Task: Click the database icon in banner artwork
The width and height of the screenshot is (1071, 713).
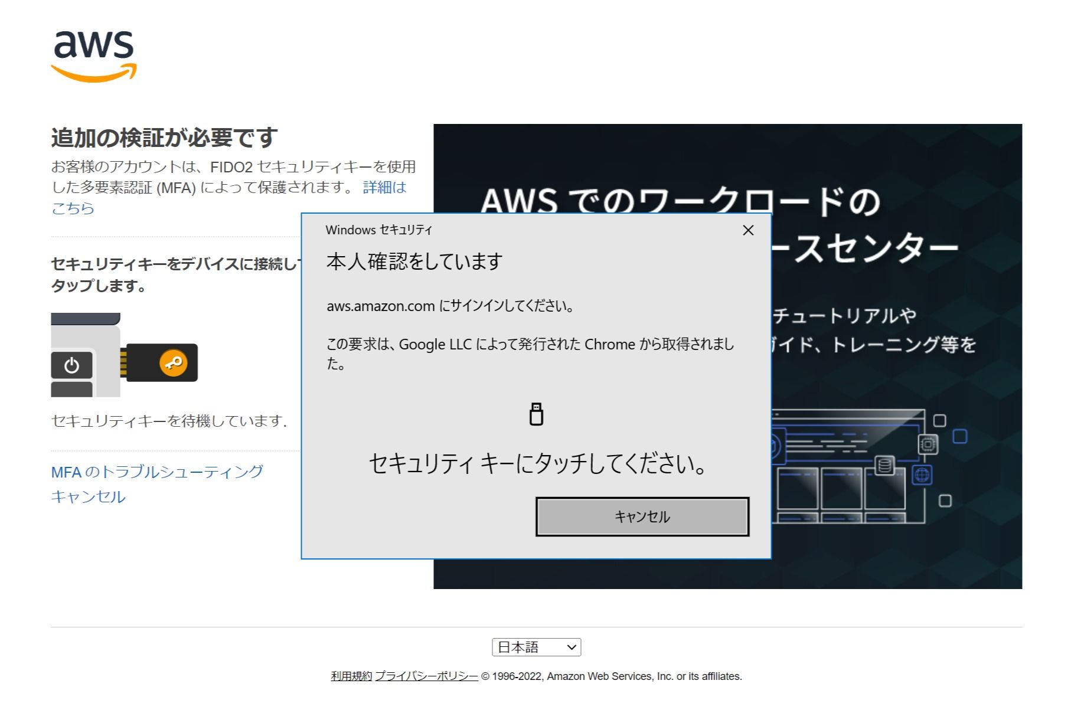Action: [884, 466]
